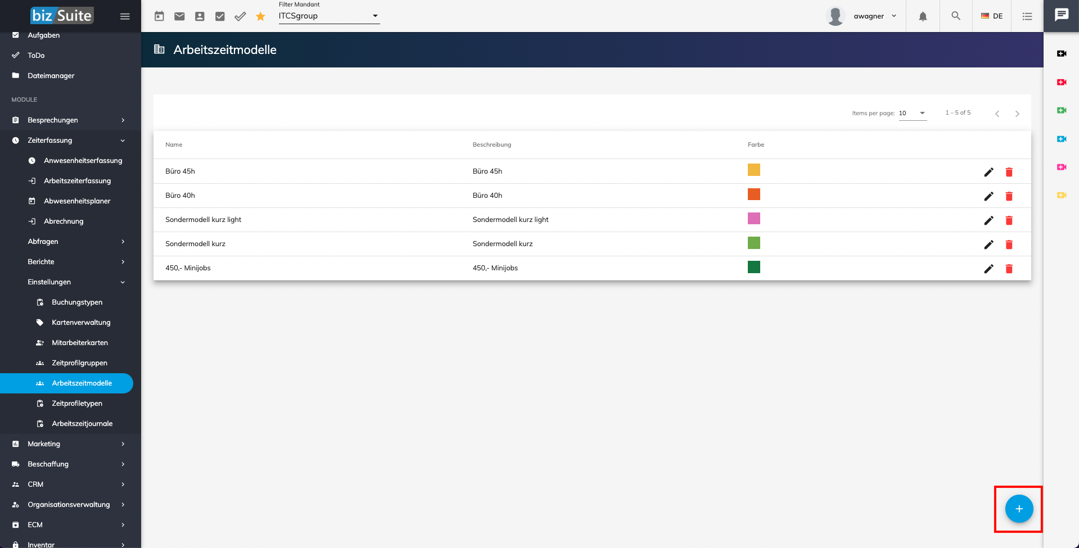The height and width of the screenshot is (548, 1079).
Task: Switch language via DE button
Action: coord(992,16)
